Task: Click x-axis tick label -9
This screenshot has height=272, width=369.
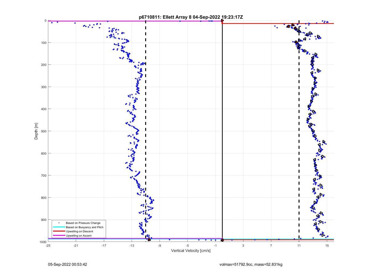Action: [x=159, y=246]
